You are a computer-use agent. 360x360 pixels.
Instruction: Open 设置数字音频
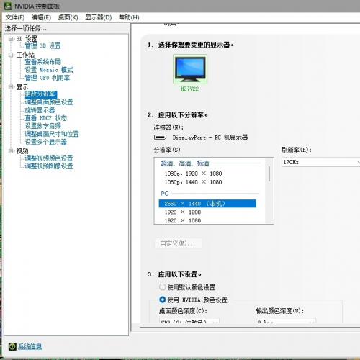(x=43, y=126)
